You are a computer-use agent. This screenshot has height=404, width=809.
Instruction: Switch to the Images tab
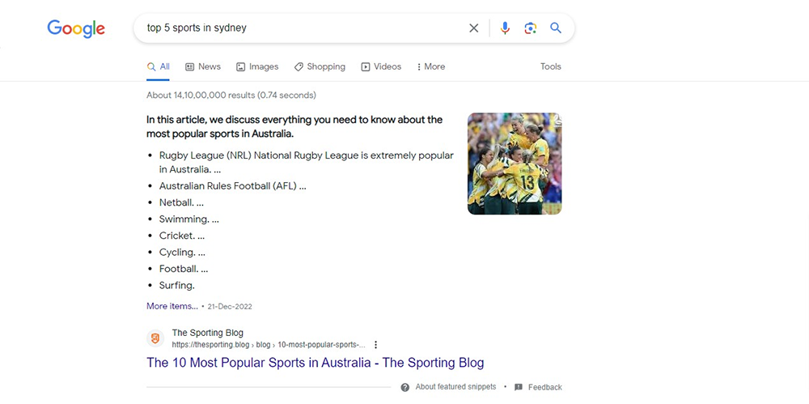click(x=257, y=66)
